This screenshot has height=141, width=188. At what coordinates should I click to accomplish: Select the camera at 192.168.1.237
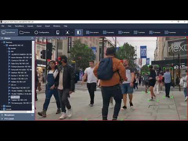tap(17, 82)
